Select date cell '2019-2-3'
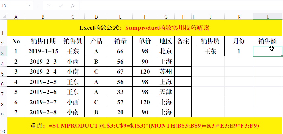 click(43, 62)
